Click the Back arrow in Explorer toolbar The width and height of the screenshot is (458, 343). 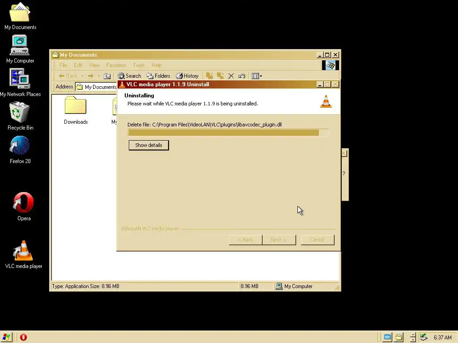point(68,76)
